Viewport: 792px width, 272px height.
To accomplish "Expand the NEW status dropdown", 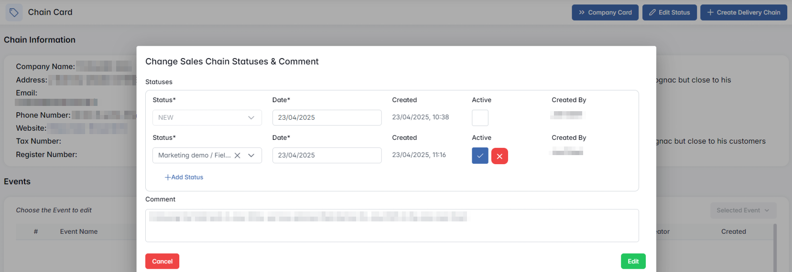I will [x=251, y=118].
